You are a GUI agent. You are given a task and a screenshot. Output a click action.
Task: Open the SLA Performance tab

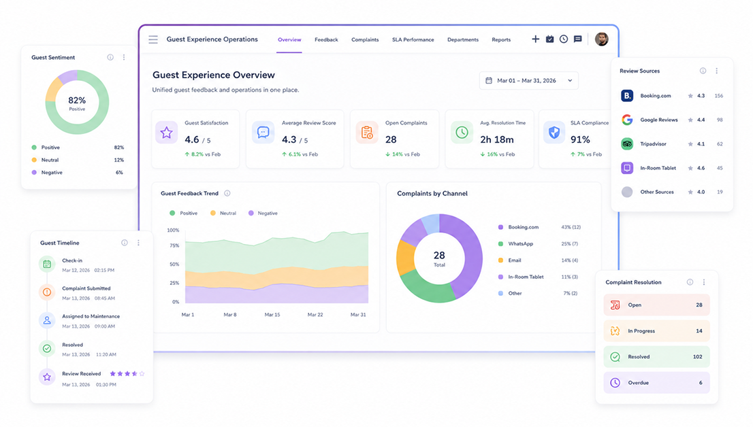click(x=413, y=40)
